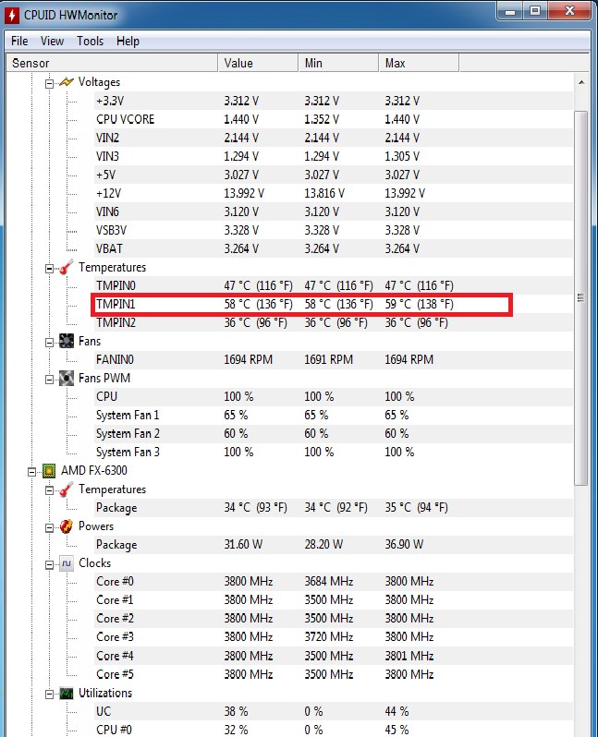Click the Clocks waveform icon
Viewport: 598px width, 737px height.
click(x=67, y=563)
